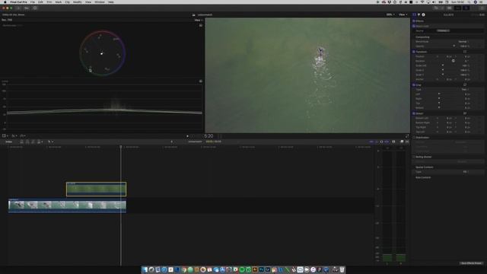Open the Clip Appearance icon
Screen dimensions: 487x274
[x=393, y=142]
